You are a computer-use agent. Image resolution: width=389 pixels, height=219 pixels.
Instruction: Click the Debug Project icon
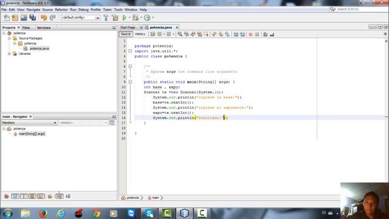click(x=136, y=18)
